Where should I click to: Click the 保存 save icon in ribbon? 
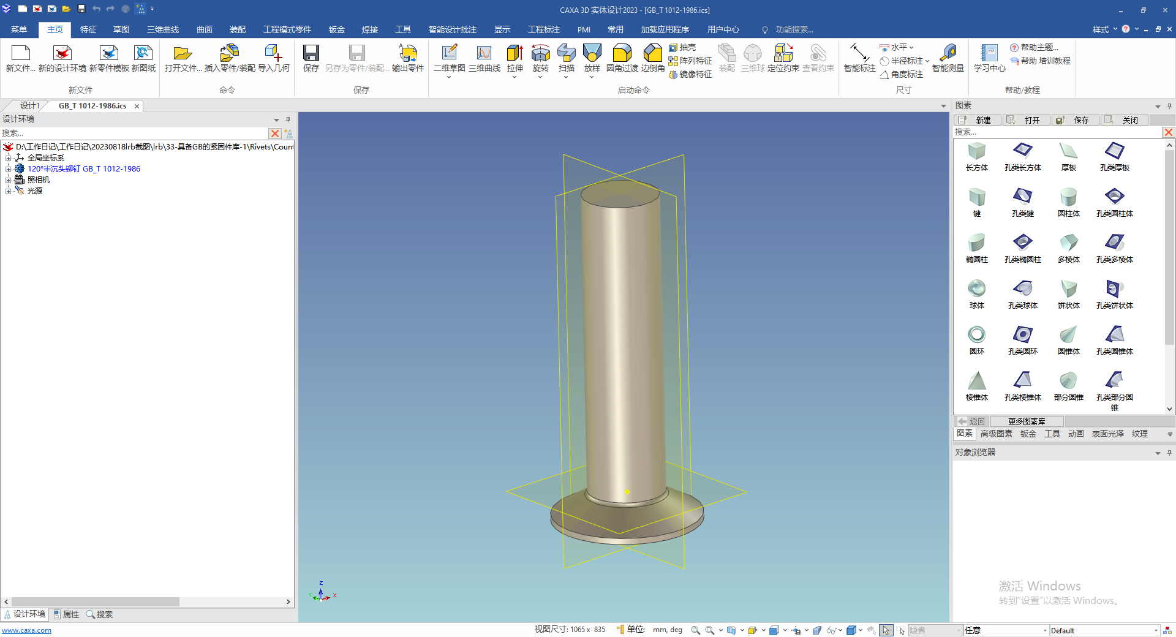click(311, 54)
